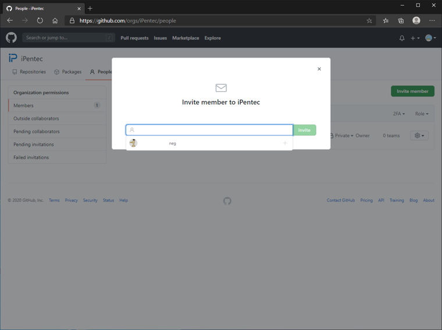This screenshot has width=442, height=330.
Task: Expand the 2FA filter dropdown
Action: tap(399, 114)
